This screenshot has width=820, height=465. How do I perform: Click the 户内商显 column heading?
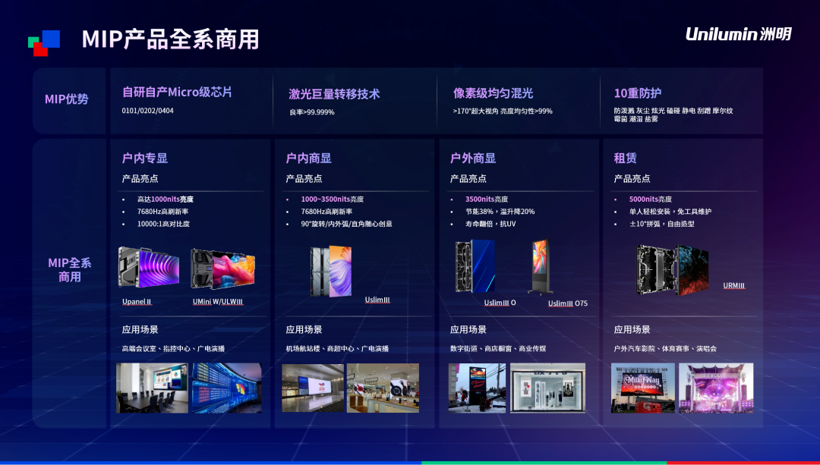coord(308,158)
